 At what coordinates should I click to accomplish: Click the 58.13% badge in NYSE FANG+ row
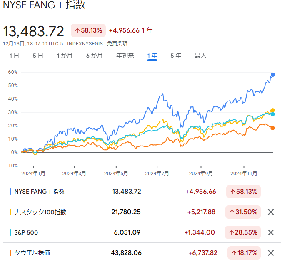coord(243,192)
